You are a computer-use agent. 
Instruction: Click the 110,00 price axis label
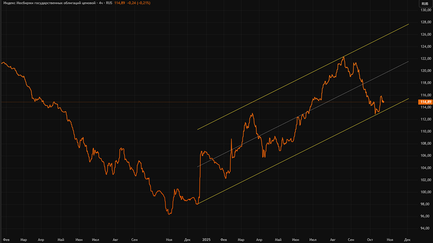[426, 131]
